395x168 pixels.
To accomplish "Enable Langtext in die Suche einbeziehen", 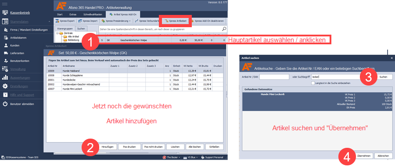I will [x=313, y=83].
